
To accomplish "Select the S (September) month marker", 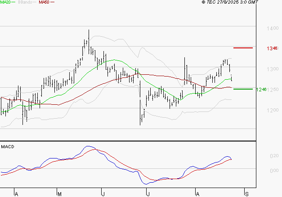I will point(246,194).
